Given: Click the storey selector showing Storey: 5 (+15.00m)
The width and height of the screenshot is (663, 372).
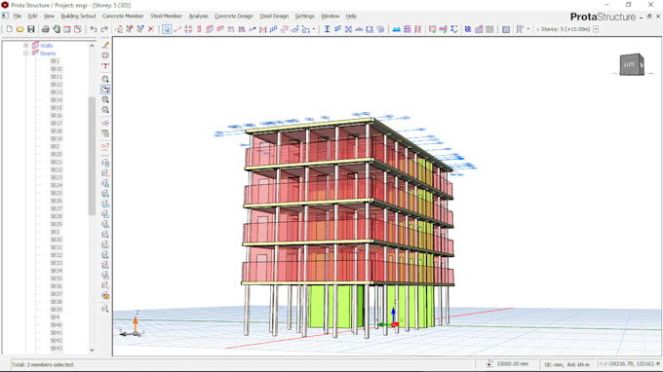Looking at the screenshot, I should [565, 29].
